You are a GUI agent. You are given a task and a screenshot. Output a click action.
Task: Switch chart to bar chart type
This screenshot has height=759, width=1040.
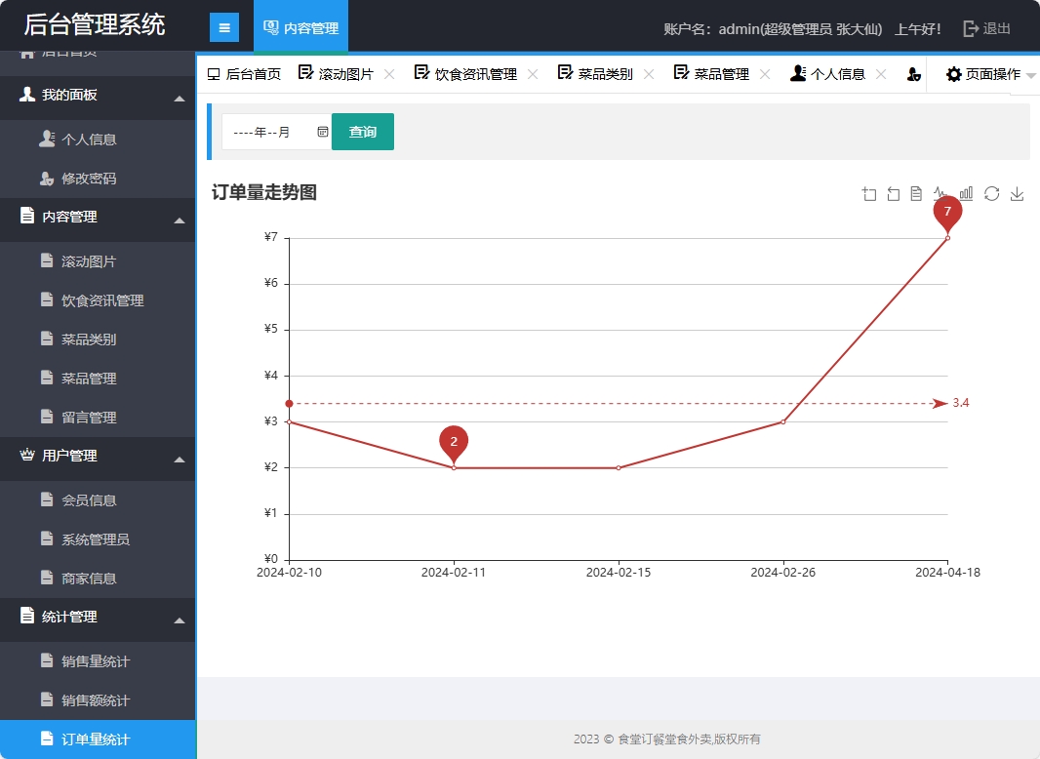click(966, 194)
